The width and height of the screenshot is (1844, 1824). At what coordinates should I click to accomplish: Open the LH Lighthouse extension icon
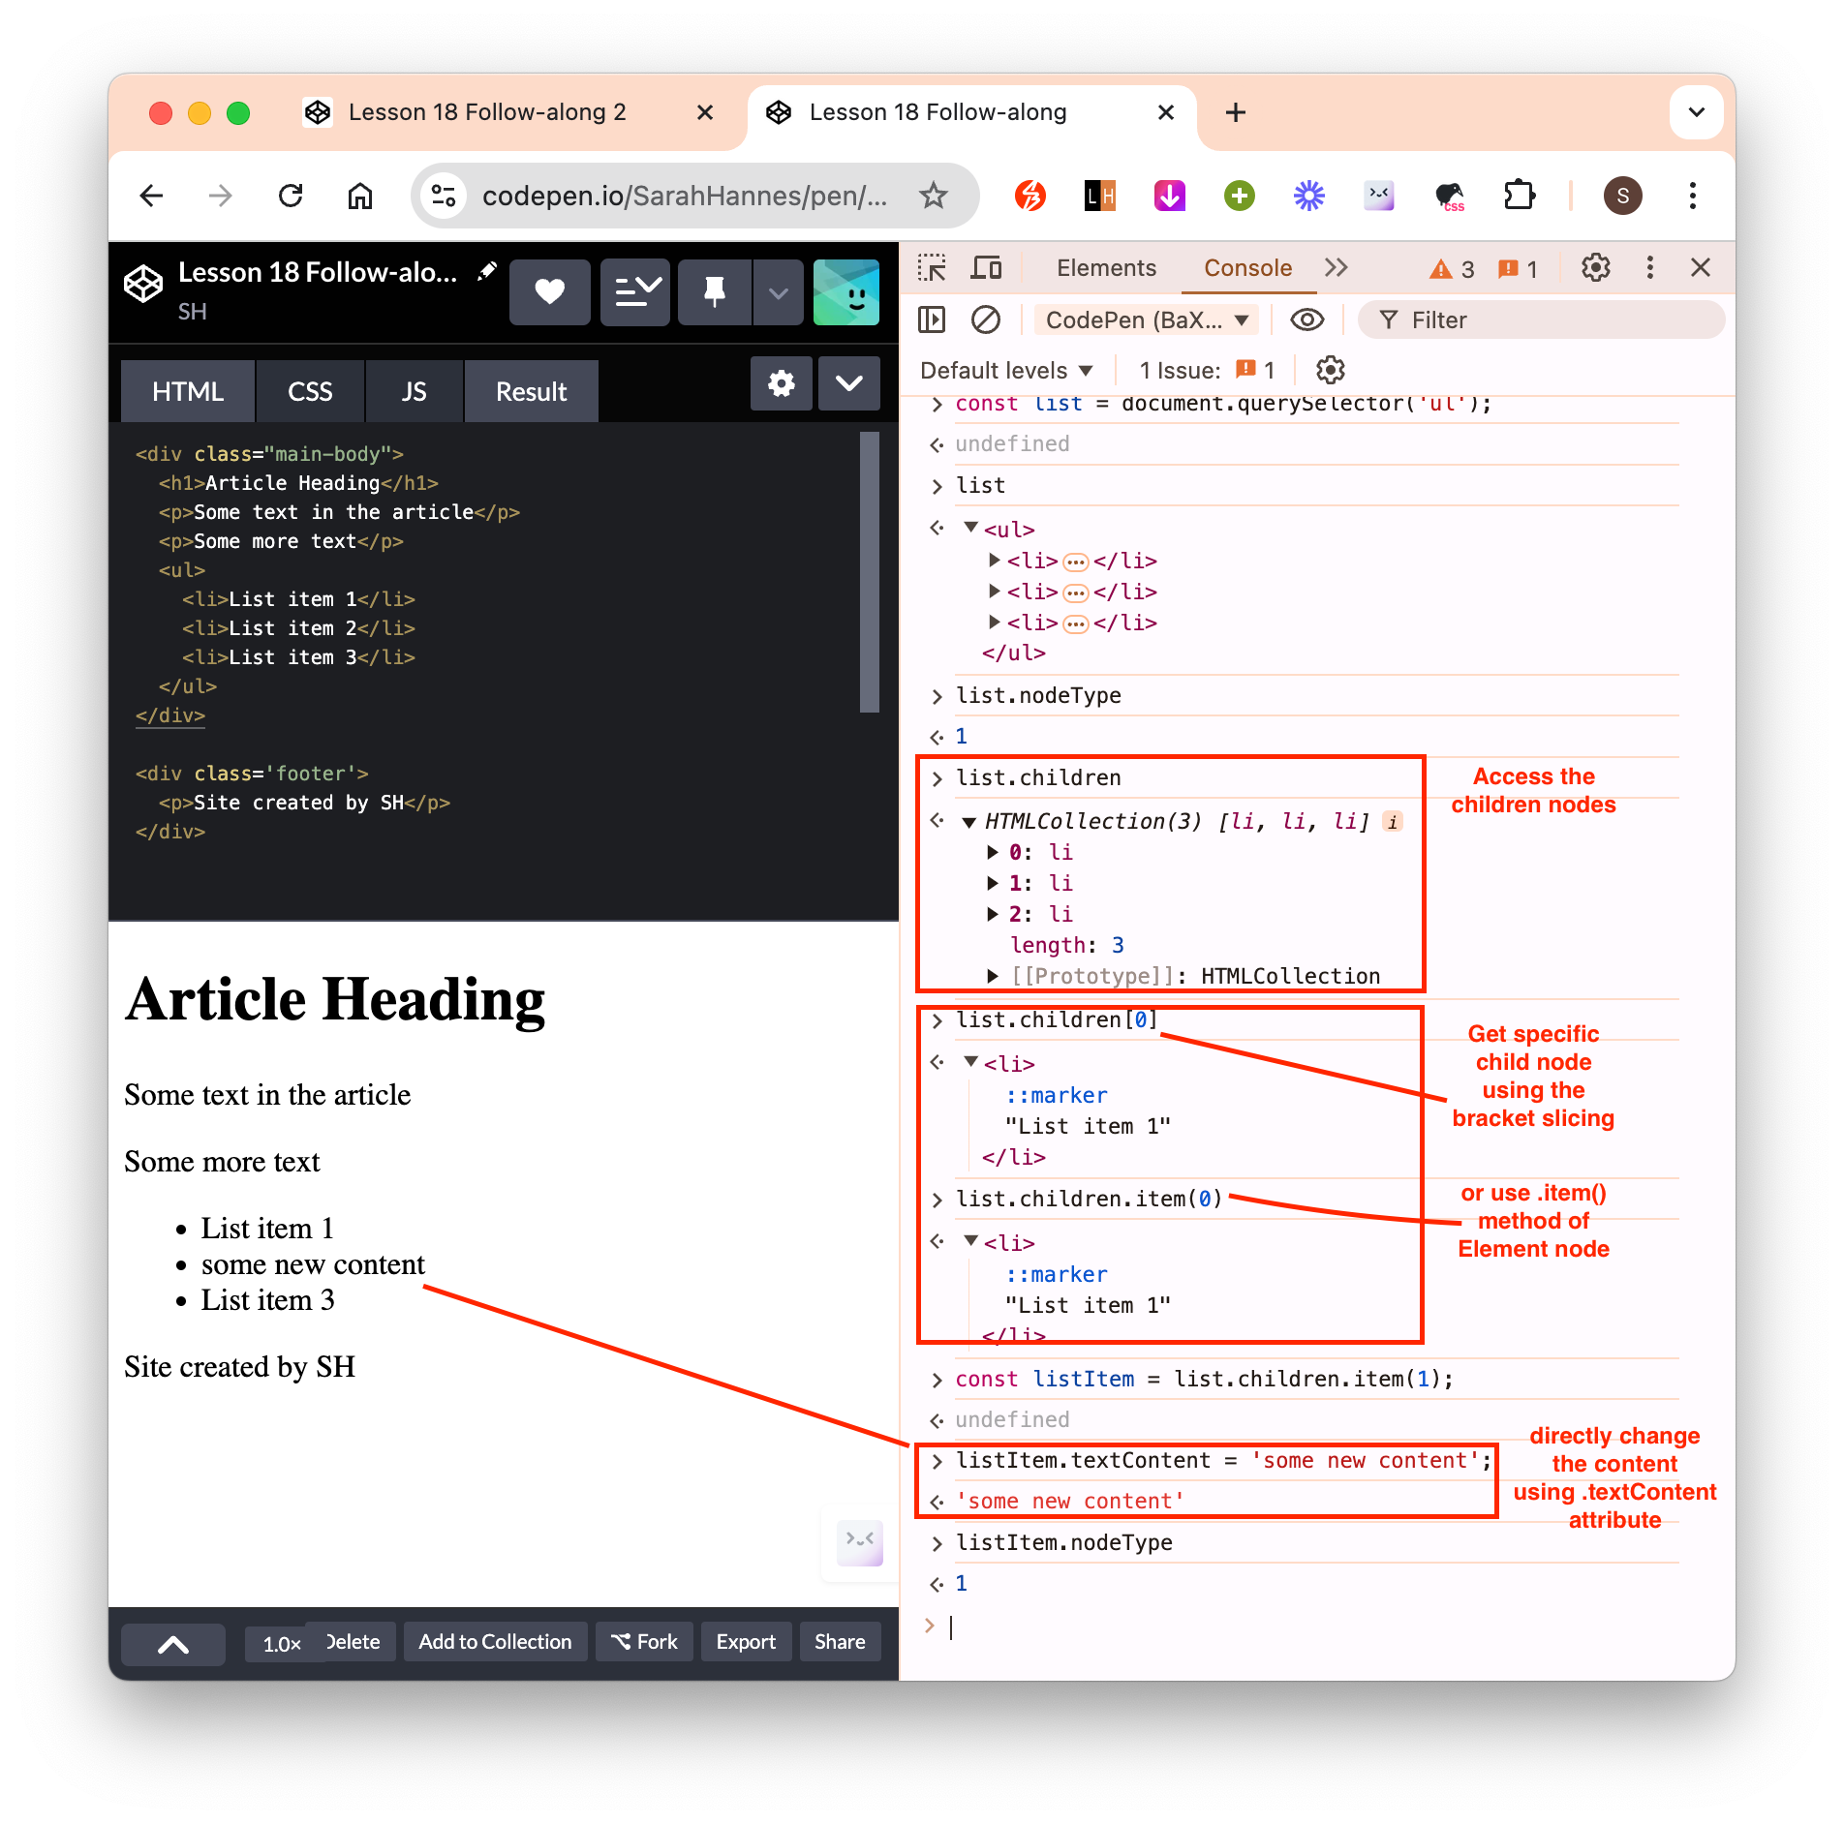(1100, 197)
